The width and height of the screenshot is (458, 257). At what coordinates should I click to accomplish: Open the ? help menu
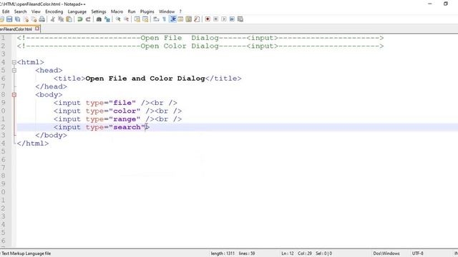click(x=180, y=11)
